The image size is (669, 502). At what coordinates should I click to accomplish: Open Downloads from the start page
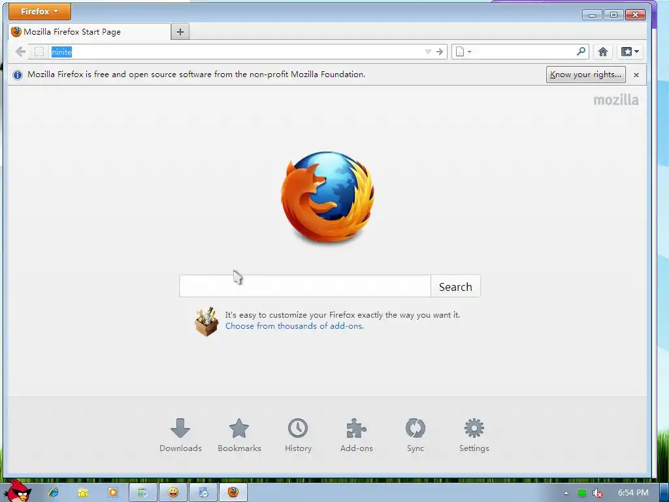point(180,435)
